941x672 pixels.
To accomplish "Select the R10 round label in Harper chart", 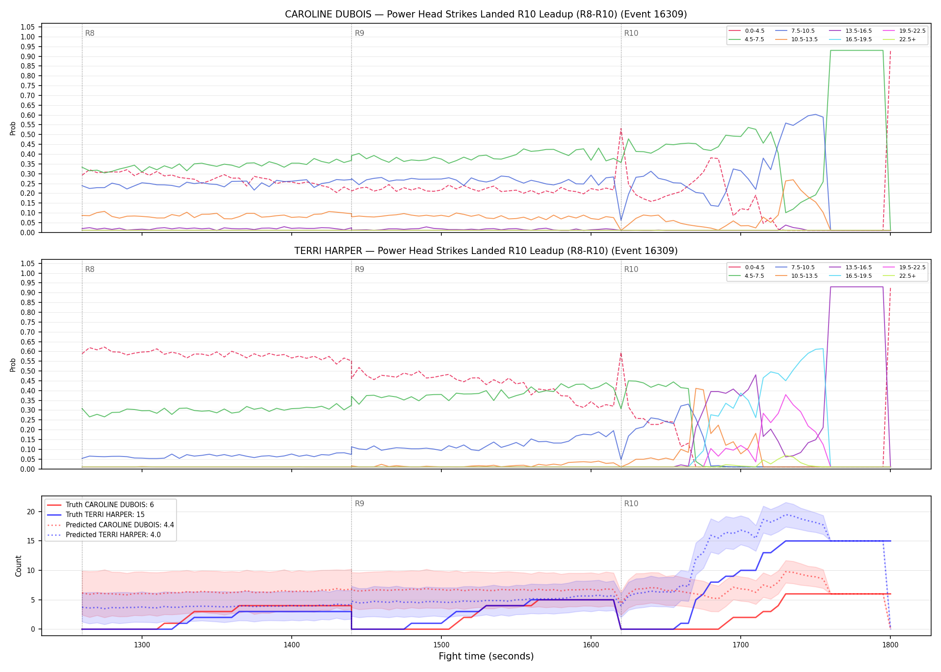I will click(631, 269).
